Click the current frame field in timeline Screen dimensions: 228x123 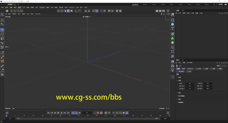click(x=87, y=113)
